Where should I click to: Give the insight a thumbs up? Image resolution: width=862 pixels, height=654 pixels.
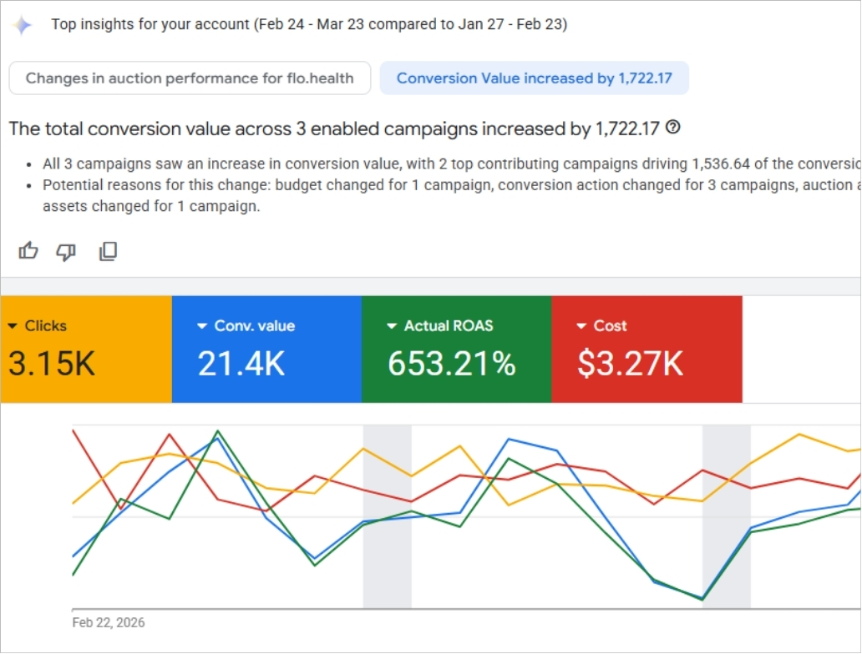click(28, 251)
